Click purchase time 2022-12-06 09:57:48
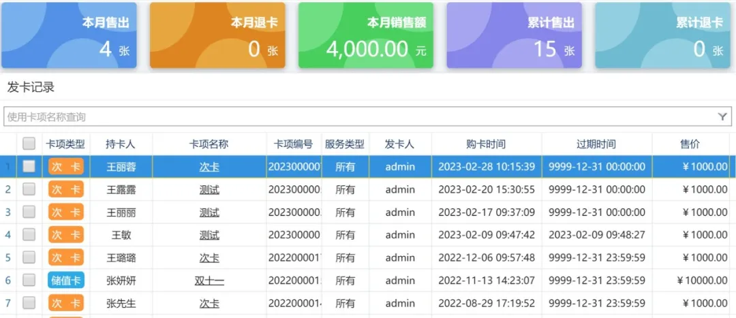 pos(487,257)
